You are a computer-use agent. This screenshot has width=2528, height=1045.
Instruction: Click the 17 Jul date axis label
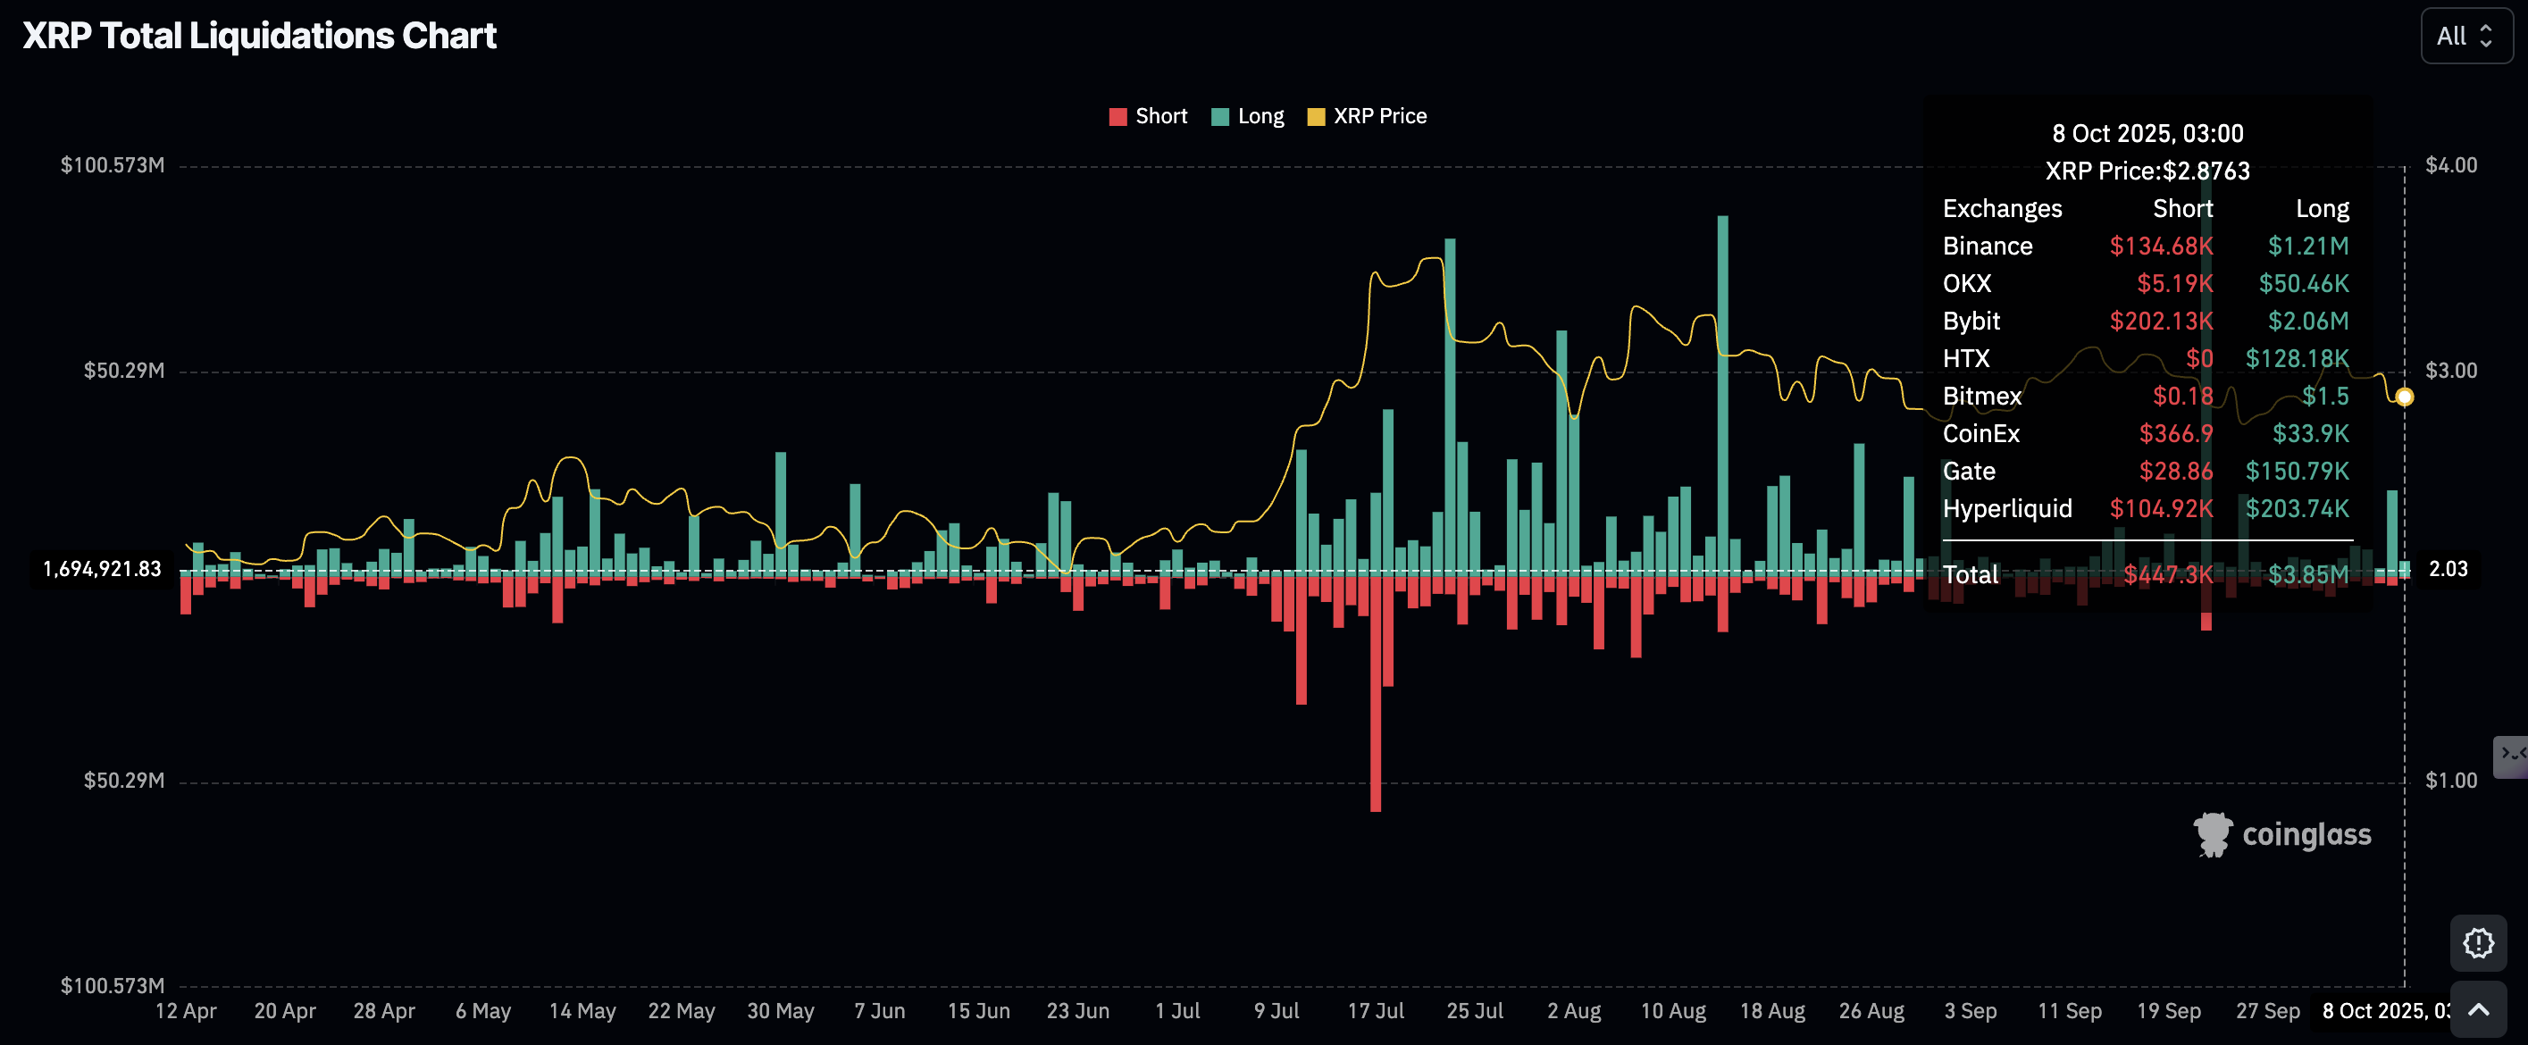pyautogui.click(x=1375, y=1011)
